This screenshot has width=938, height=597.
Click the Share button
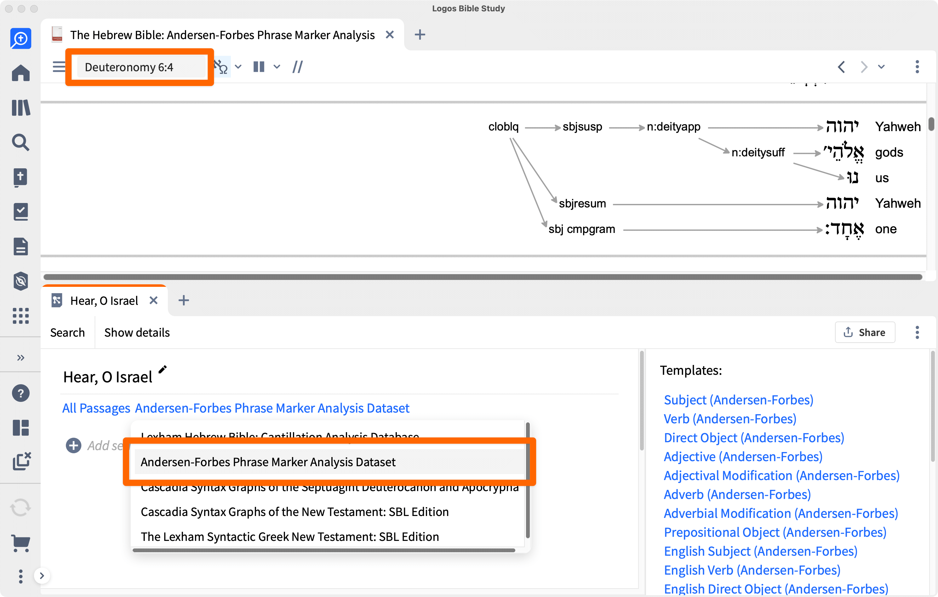[865, 332]
